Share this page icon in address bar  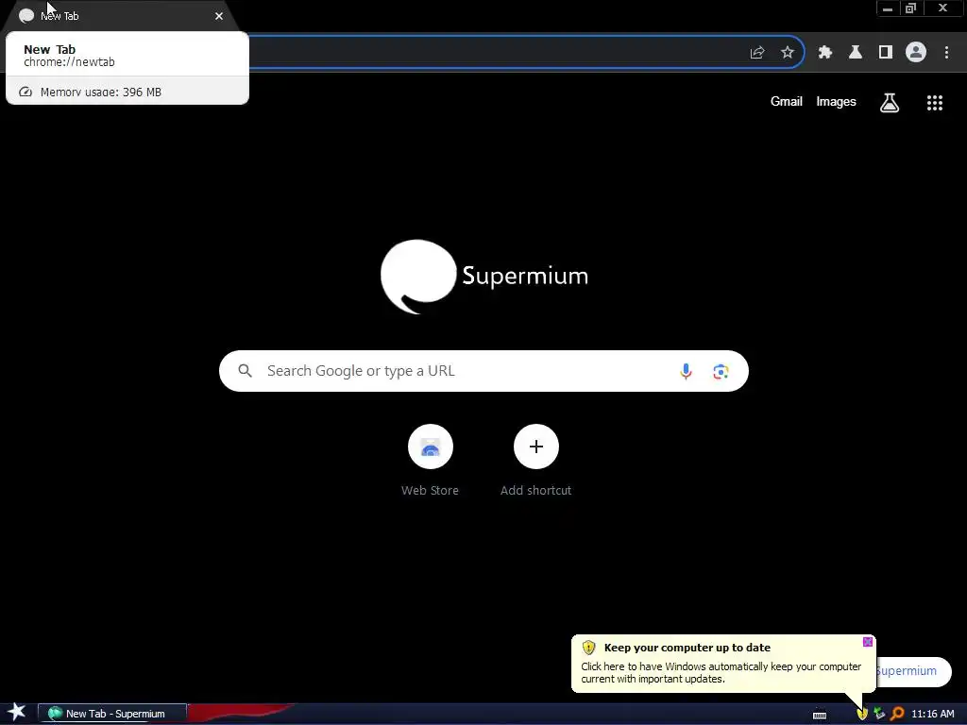coord(757,53)
